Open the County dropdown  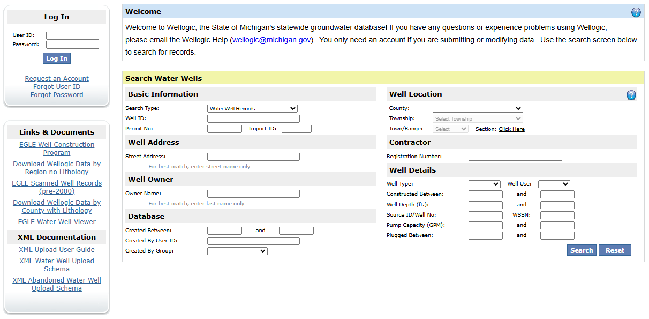click(x=478, y=108)
